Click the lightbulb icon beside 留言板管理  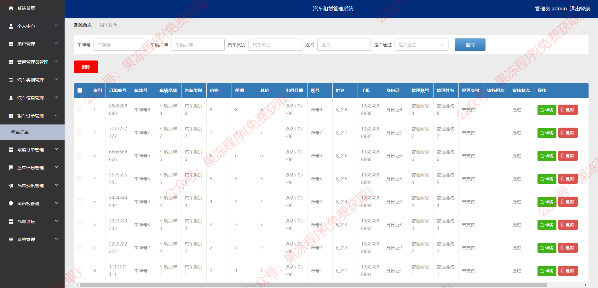11,204
